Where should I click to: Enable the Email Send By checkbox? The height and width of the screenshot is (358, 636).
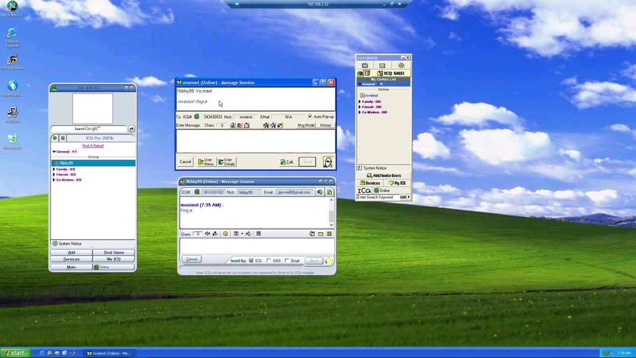[287, 261]
